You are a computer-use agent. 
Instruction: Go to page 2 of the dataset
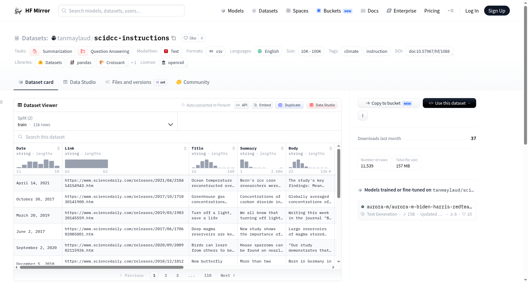tap(166, 275)
